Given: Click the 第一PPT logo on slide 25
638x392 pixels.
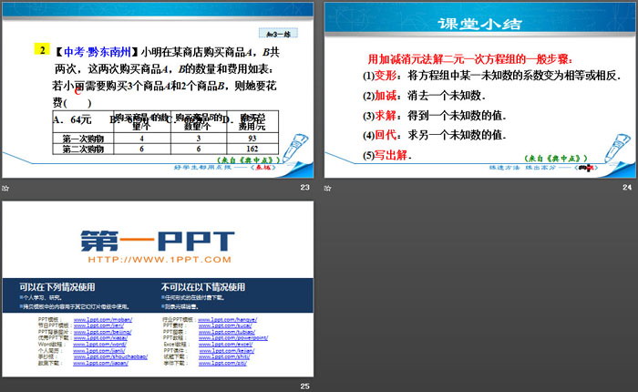Looking at the screenshot, I should coord(157,240).
